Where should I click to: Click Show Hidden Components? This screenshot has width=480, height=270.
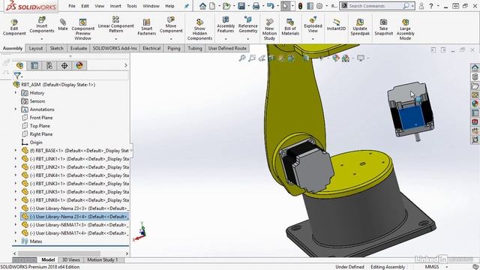(x=199, y=29)
